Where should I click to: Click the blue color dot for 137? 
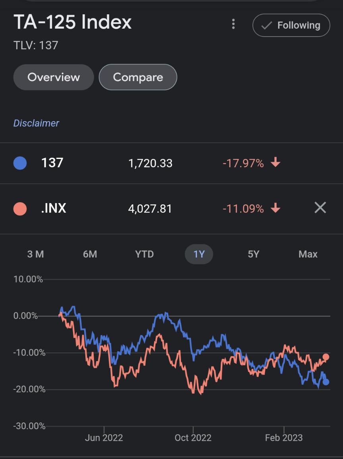20,163
